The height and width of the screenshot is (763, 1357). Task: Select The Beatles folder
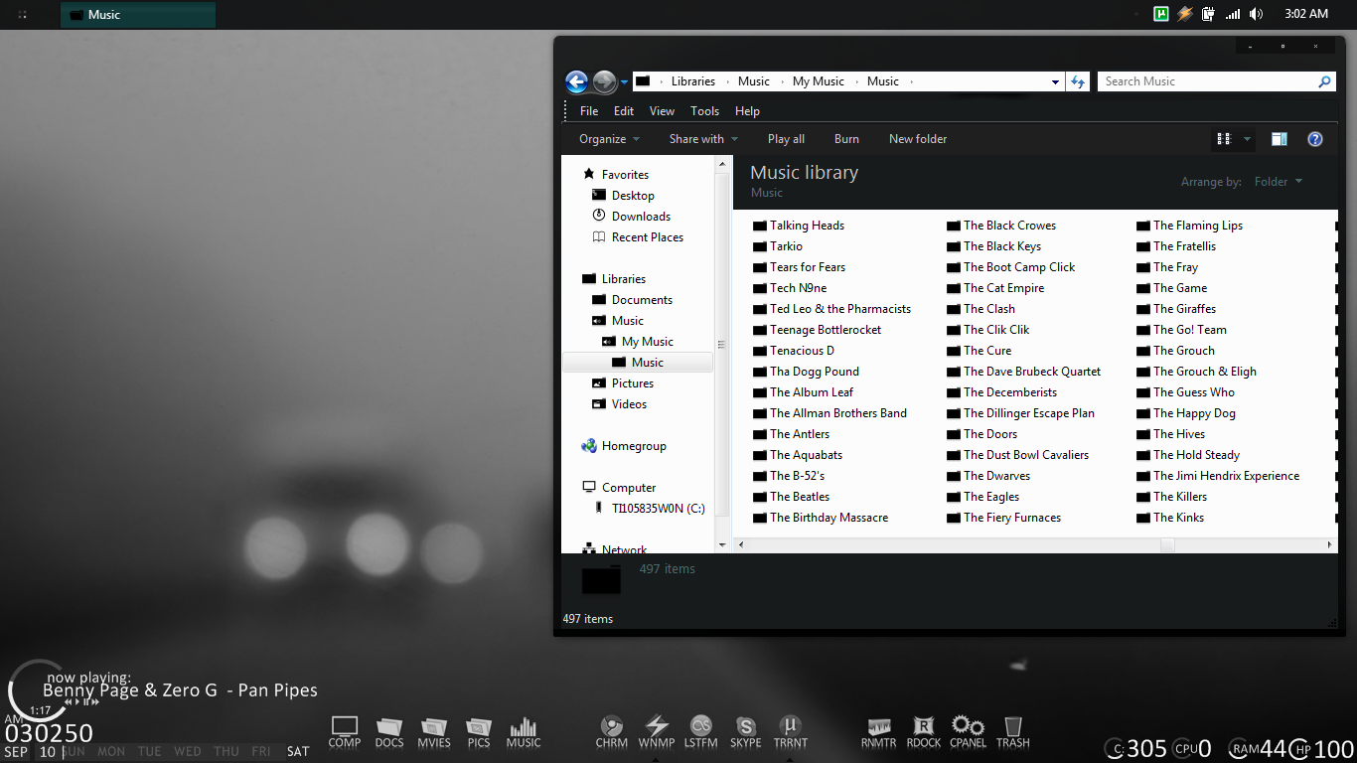pyautogui.click(x=791, y=497)
